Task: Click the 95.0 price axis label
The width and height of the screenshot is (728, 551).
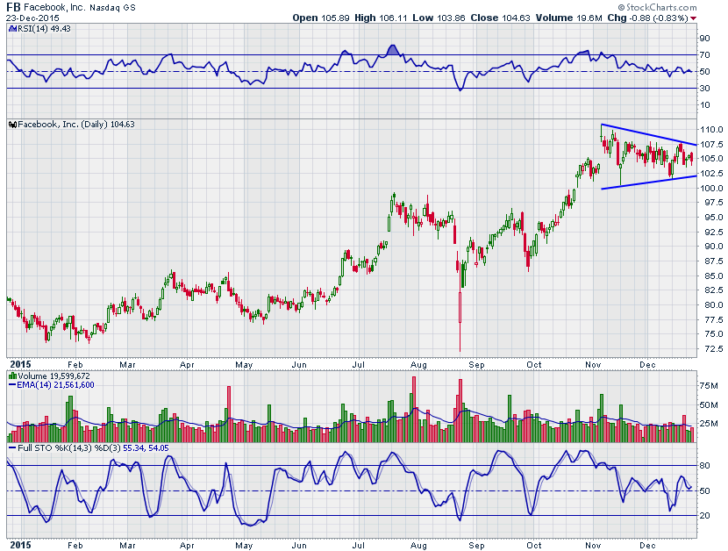Action: click(x=713, y=218)
